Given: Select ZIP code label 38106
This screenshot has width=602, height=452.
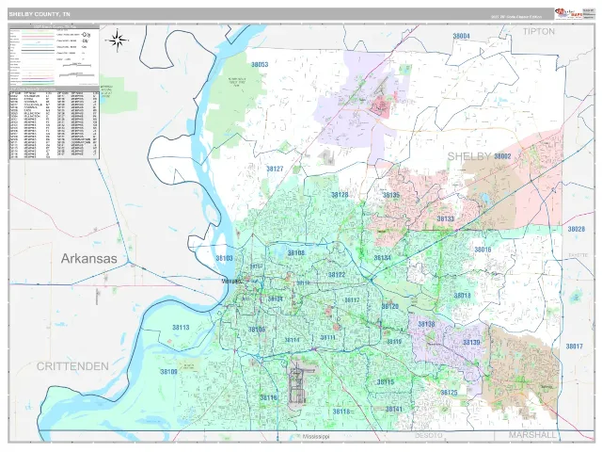Looking at the screenshot, I should (x=257, y=330).
